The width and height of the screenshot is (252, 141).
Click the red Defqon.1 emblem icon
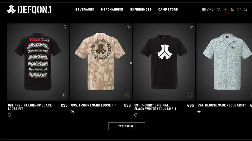pos(225,10)
